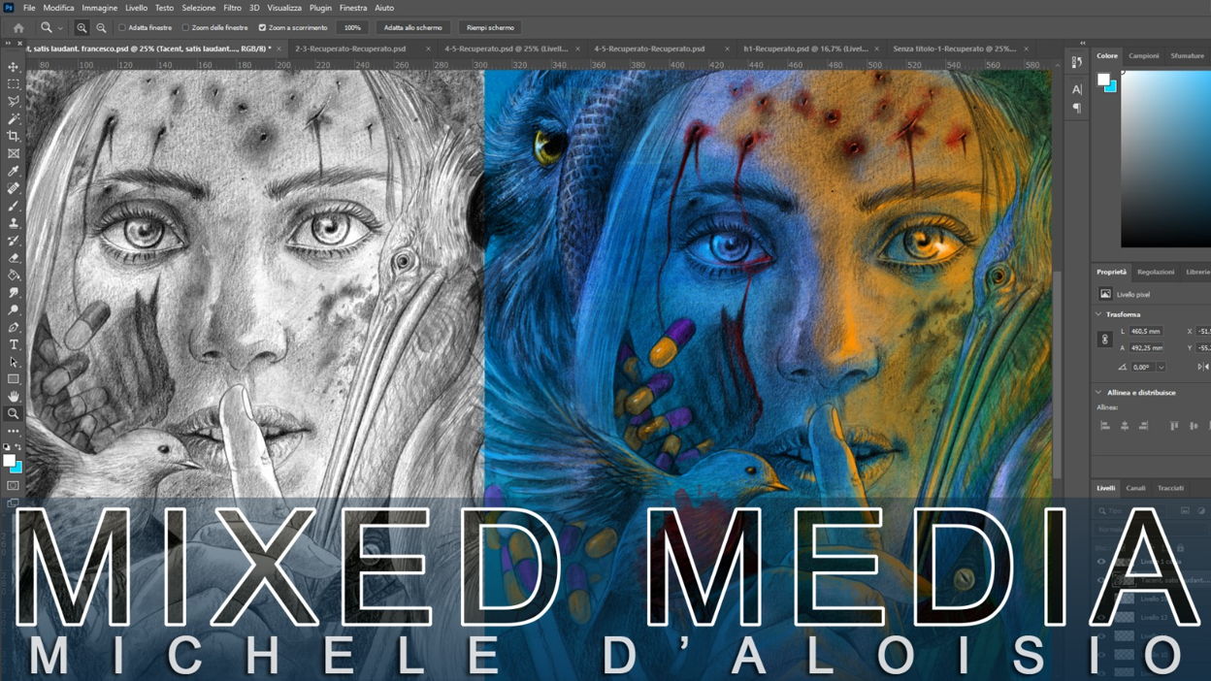Collapse the right panels with double arrow

pos(1083,44)
